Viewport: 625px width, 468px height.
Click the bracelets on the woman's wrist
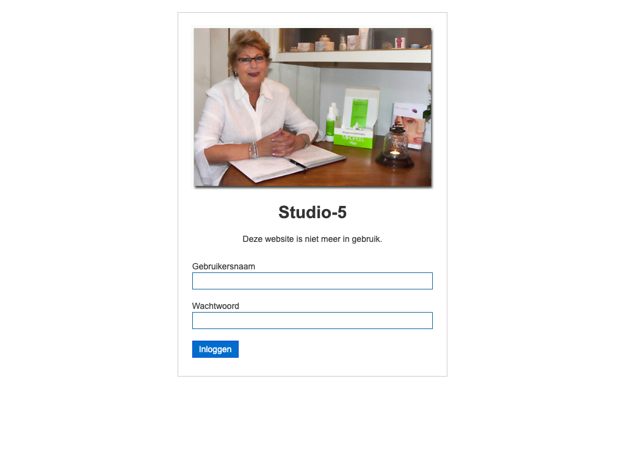(253, 150)
